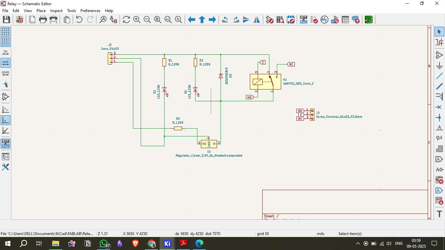
Task: Open the Symbol Library Browser
Action: click(x=280, y=20)
